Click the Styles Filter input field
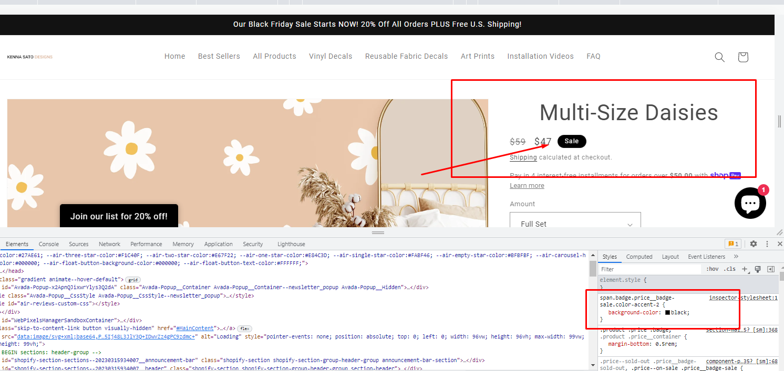This screenshot has height=371, width=784. pyautogui.click(x=649, y=269)
